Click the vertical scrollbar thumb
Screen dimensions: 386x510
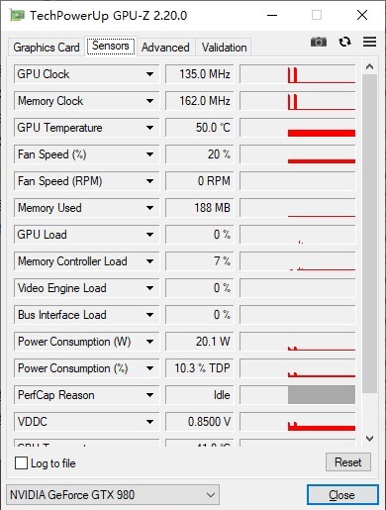click(x=369, y=234)
